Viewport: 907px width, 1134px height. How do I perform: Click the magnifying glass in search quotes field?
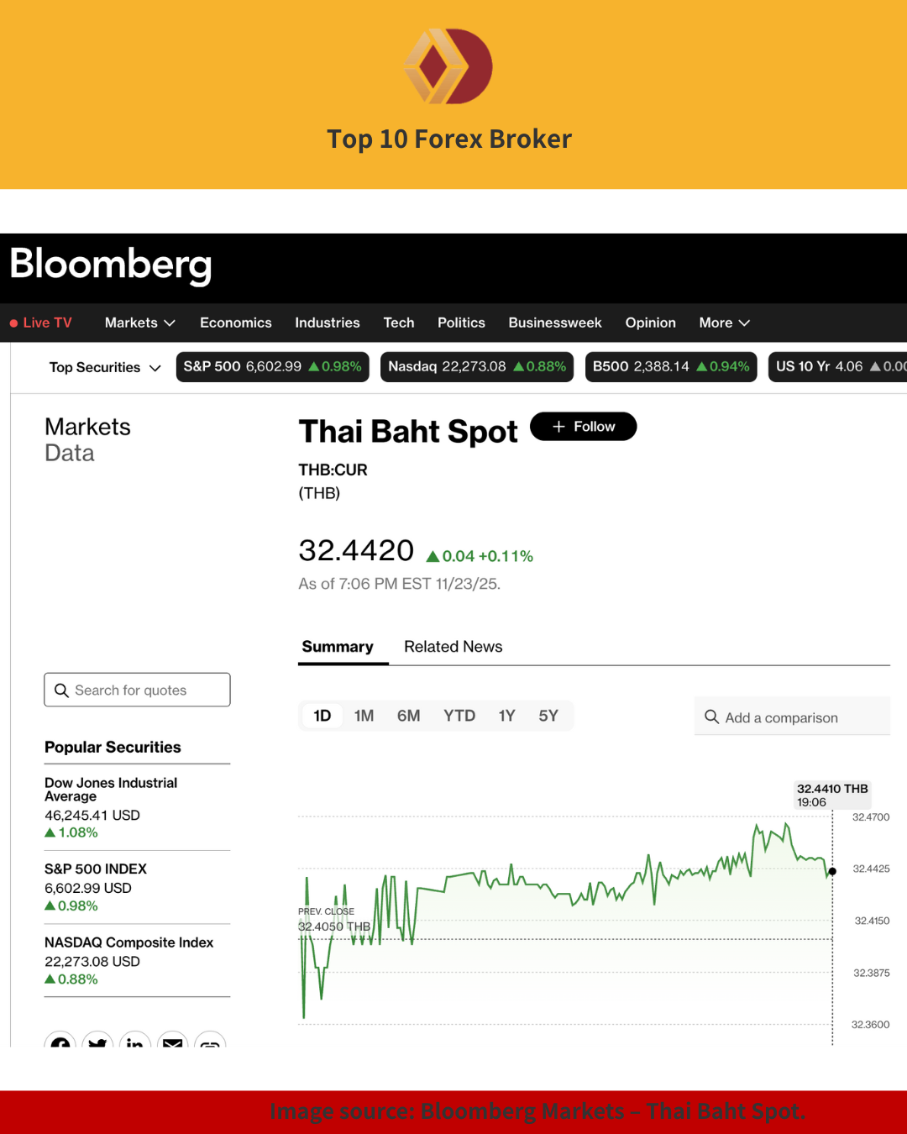(62, 690)
